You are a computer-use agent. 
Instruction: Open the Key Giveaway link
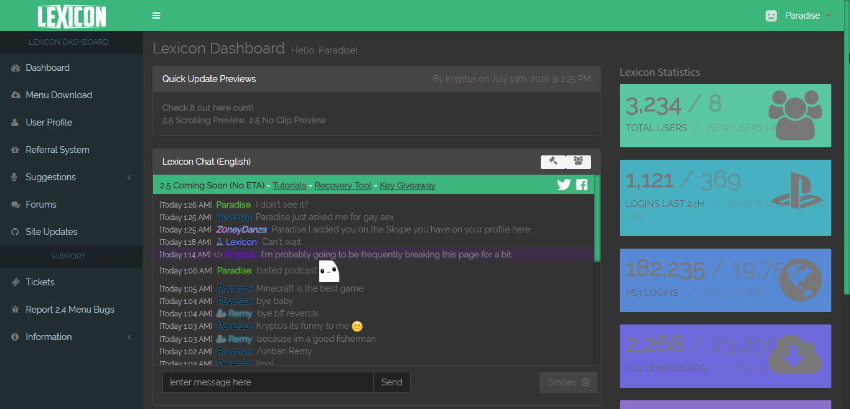408,185
